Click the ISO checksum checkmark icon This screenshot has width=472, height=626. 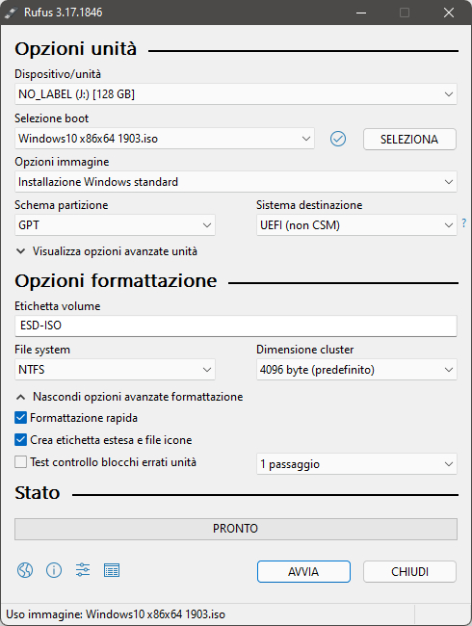point(338,139)
